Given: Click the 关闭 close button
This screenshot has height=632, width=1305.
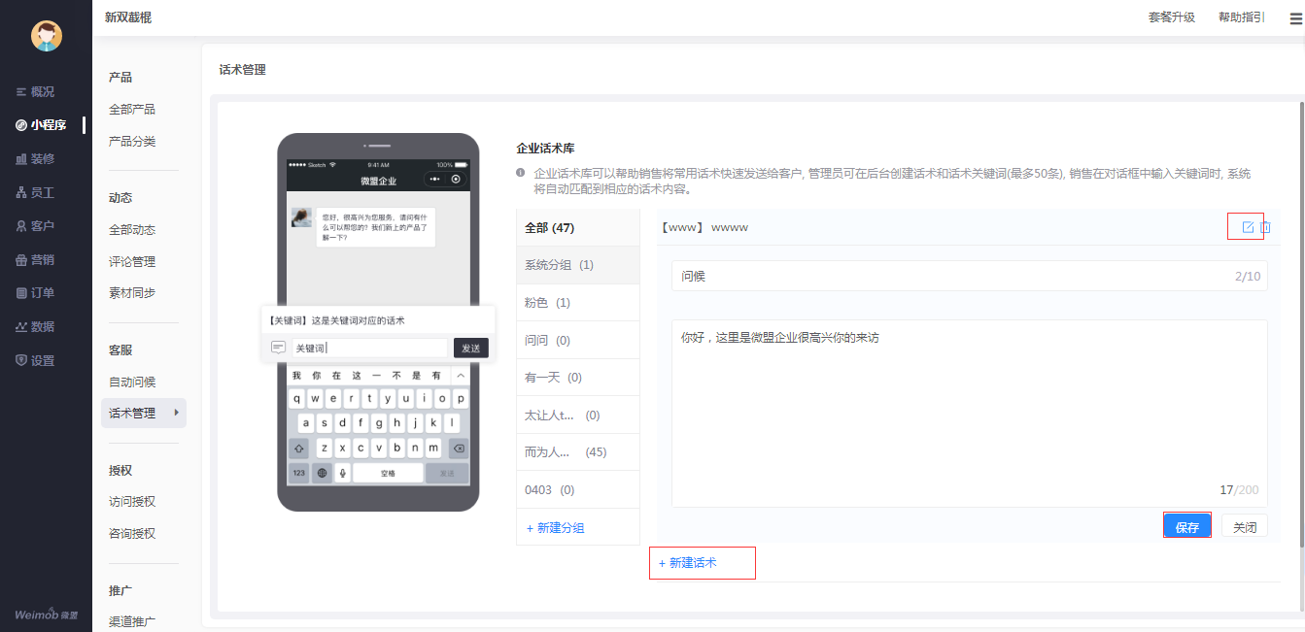Looking at the screenshot, I should (1244, 527).
